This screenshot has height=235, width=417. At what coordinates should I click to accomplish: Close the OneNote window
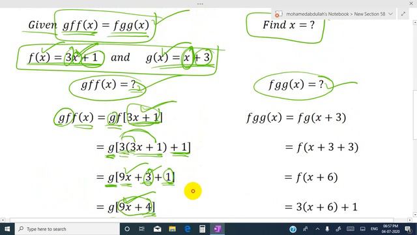pyautogui.click(x=411, y=3)
